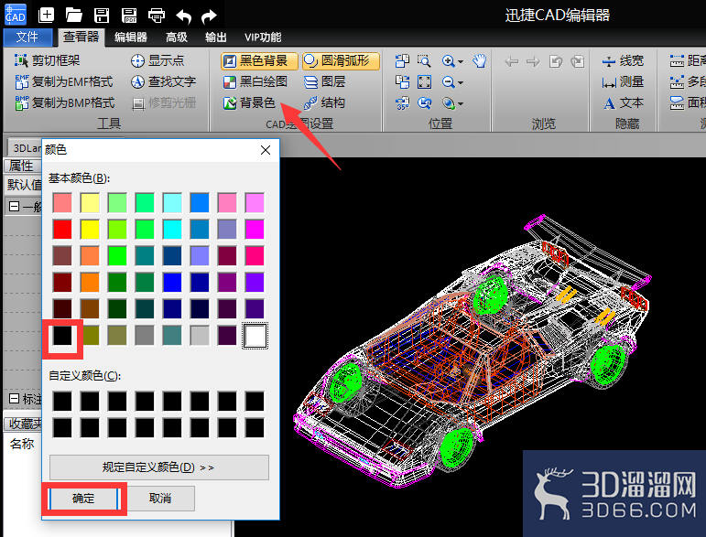Collapse the 标注 property group
Viewport: 706px width, 537px height.
[15, 399]
